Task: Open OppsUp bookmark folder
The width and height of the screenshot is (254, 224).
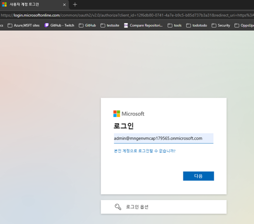Action: point(244,26)
